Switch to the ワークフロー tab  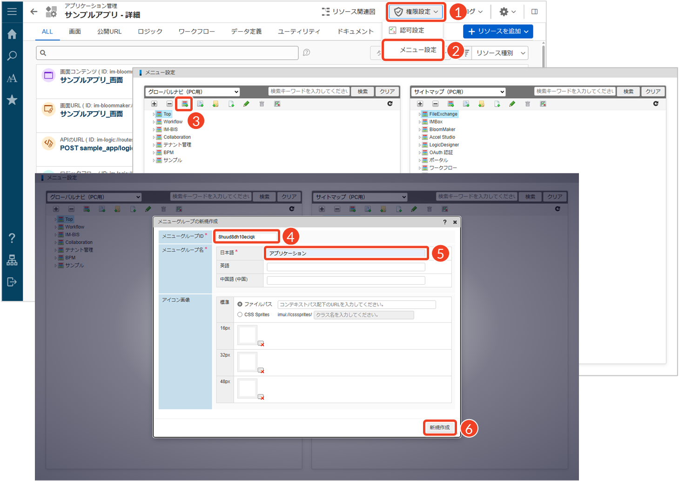click(196, 32)
